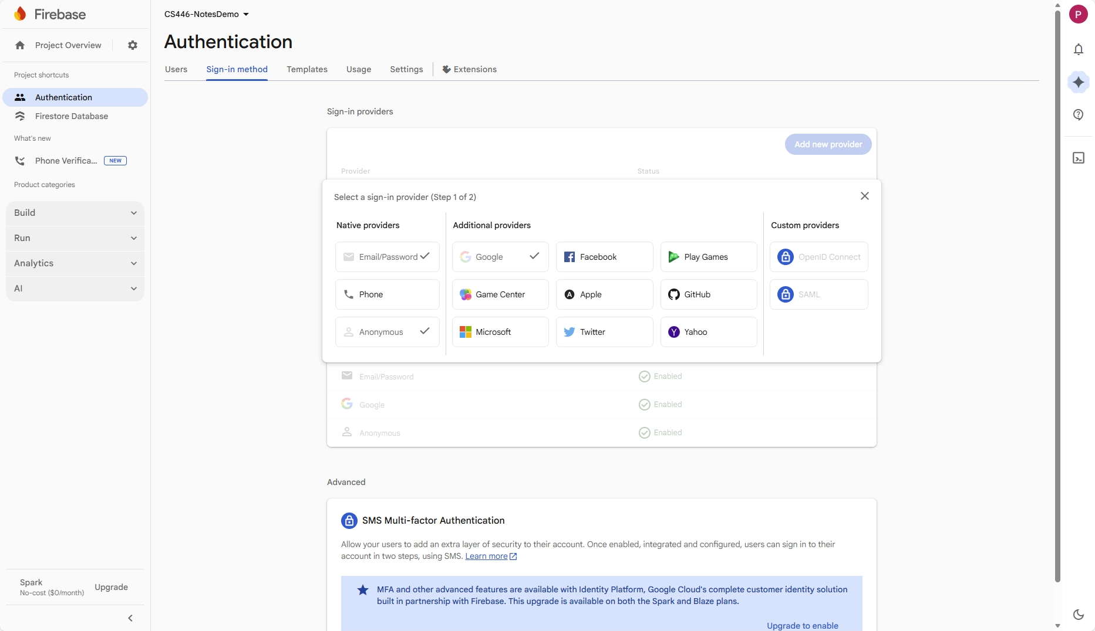Click the Firebase flame logo
Viewport: 1095px width, 631px height.
pyautogui.click(x=20, y=13)
